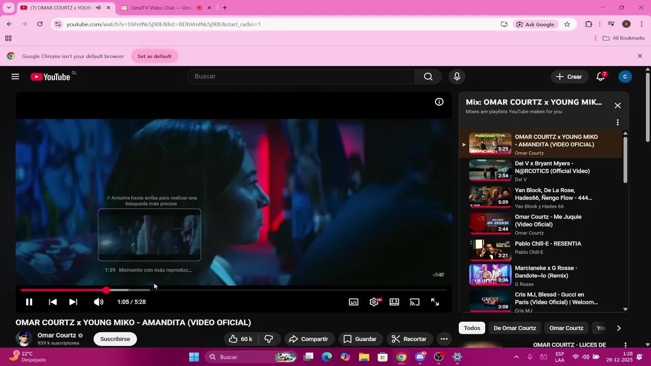Screen dimensions: 651x366
Task: Set Chrome as default browser
Action: coord(155,56)
